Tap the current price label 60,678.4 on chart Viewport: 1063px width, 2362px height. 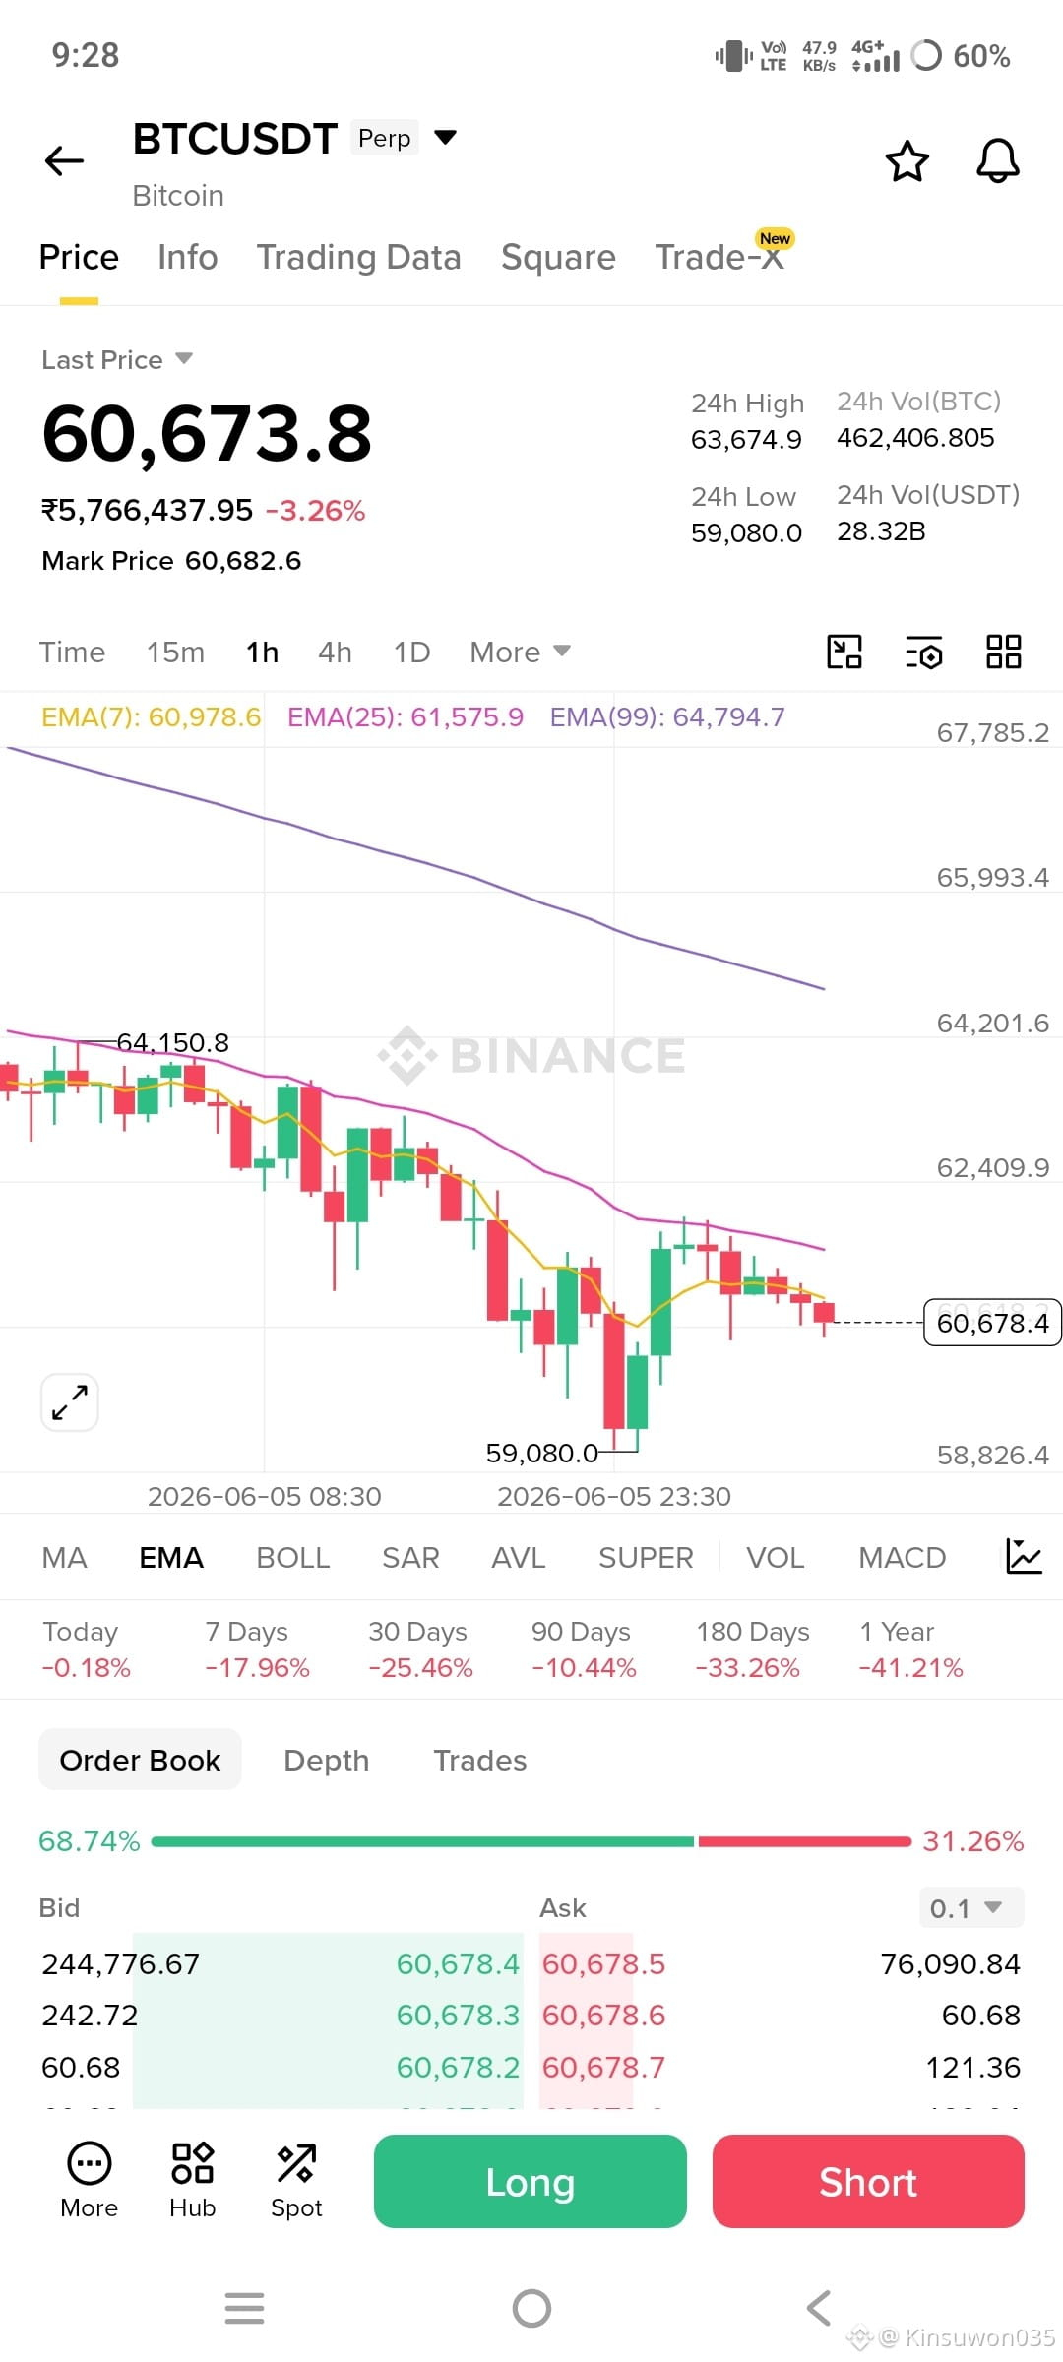(x=992, y=1323)
